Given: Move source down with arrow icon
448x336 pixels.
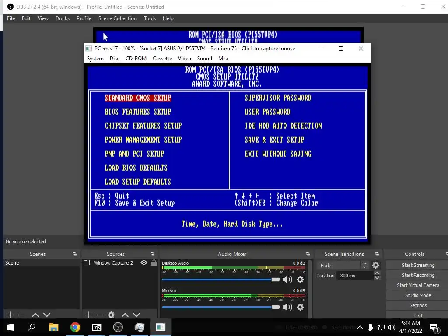Looking at the screenshot, I should pyautogui.click(x=136, y=315).
